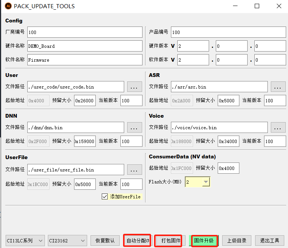Click the PACK_UPDATE_TOOLS app icon in title bar
The height and width of the screenshot is (248, 288).
[x=8, y=6]
